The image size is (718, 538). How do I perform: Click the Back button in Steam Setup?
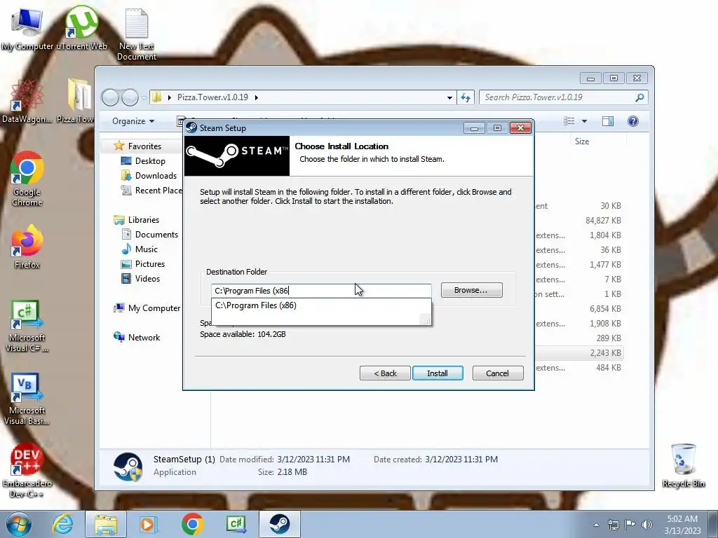click(x=385, y=373)
